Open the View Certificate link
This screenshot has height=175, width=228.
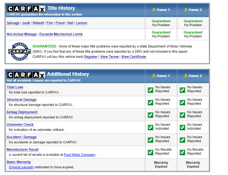[x=134, y=57]
